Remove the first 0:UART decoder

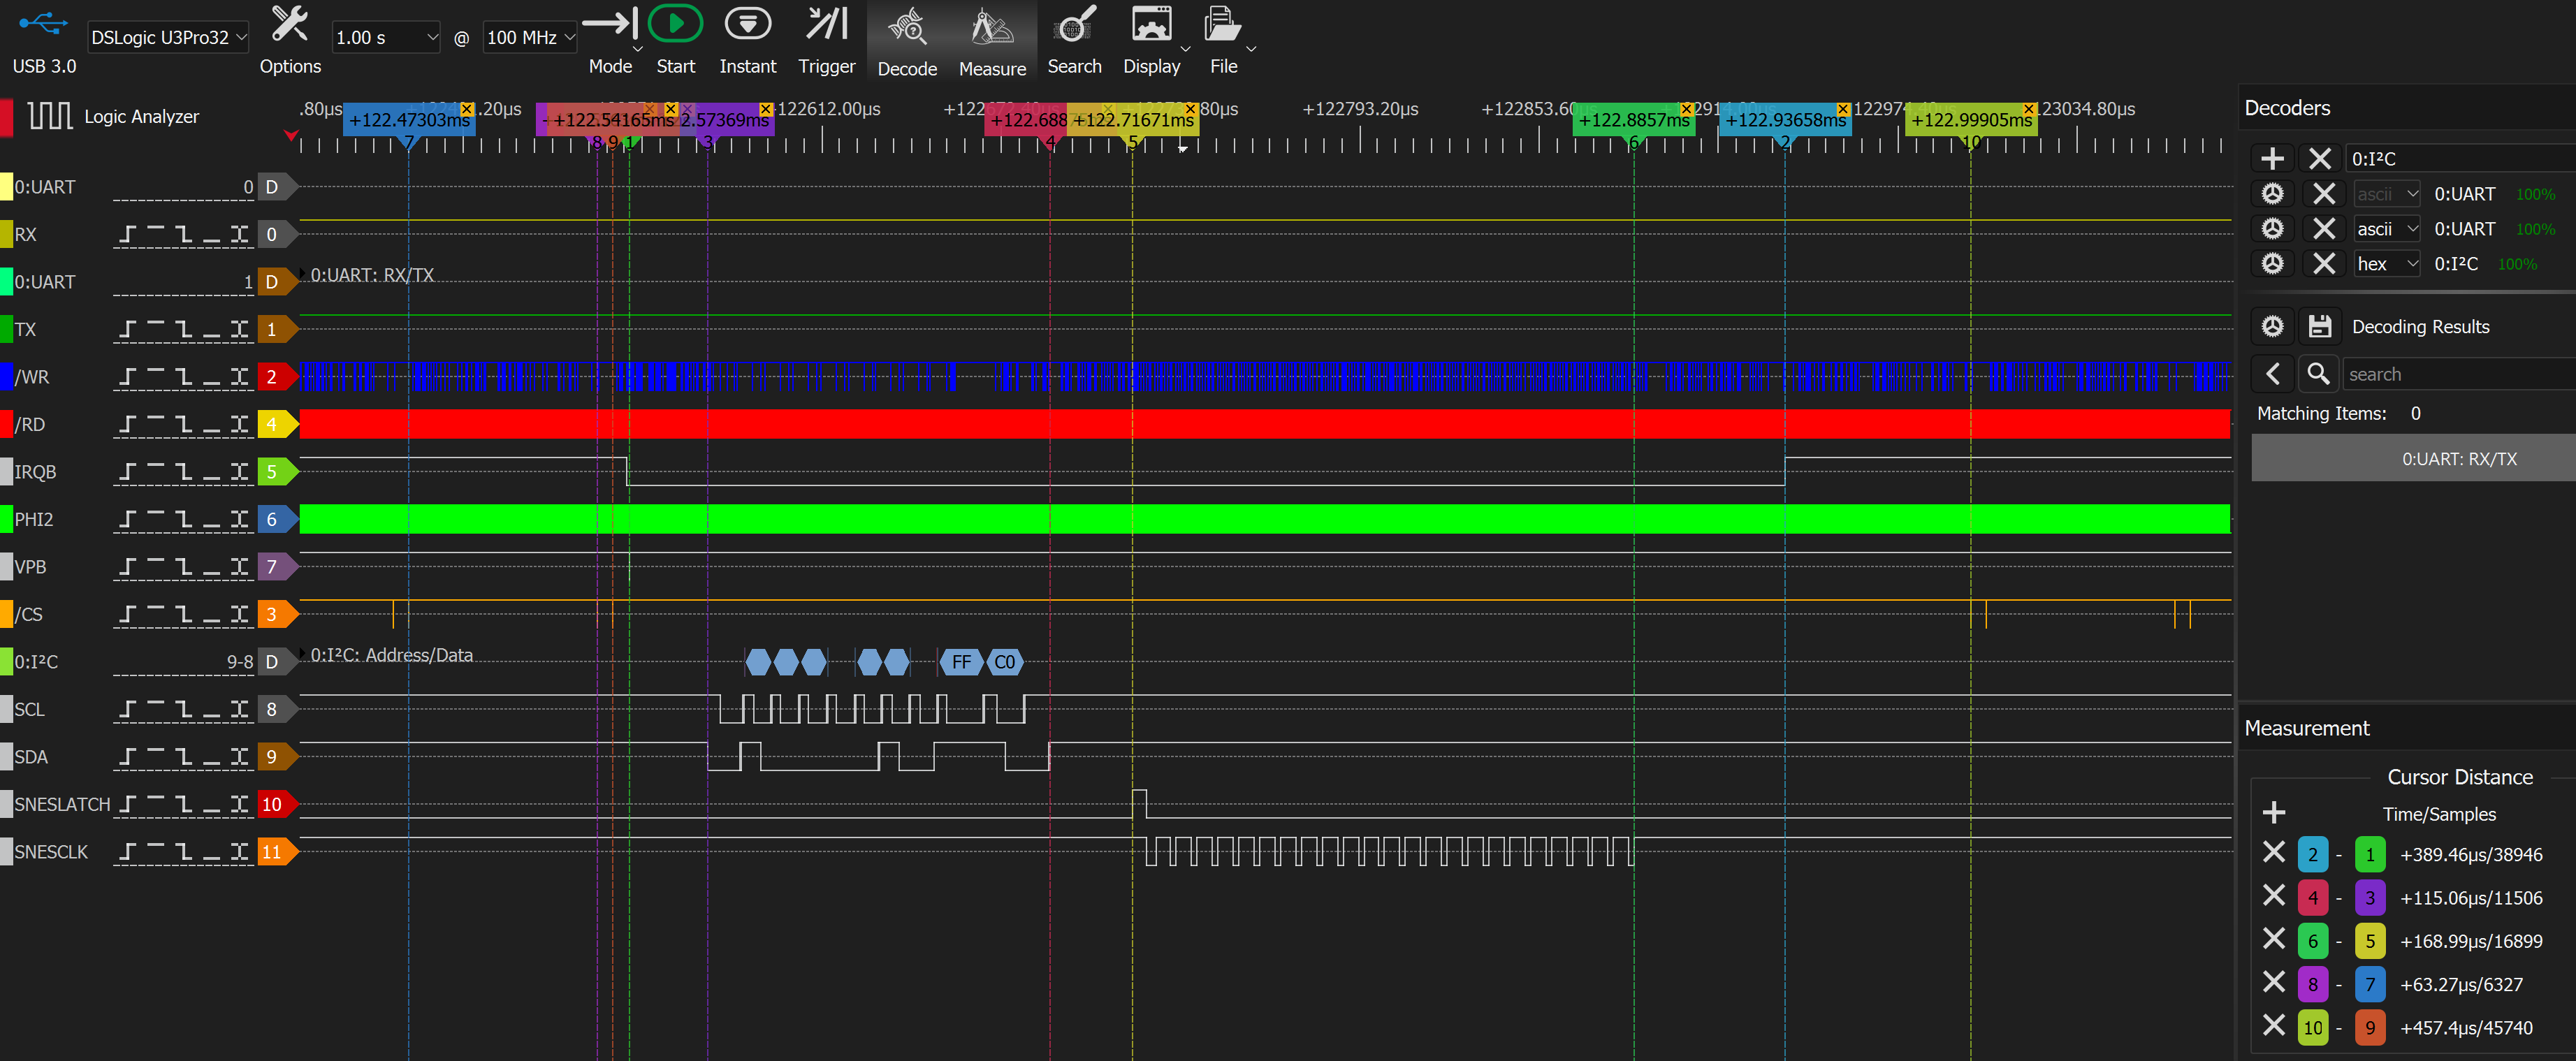click(x=2324, y=194)
